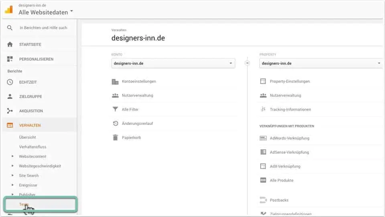Click the Akquisition branching icon
Image resolution: width=385 pixels, height=217 pixels.
(10, 111)
